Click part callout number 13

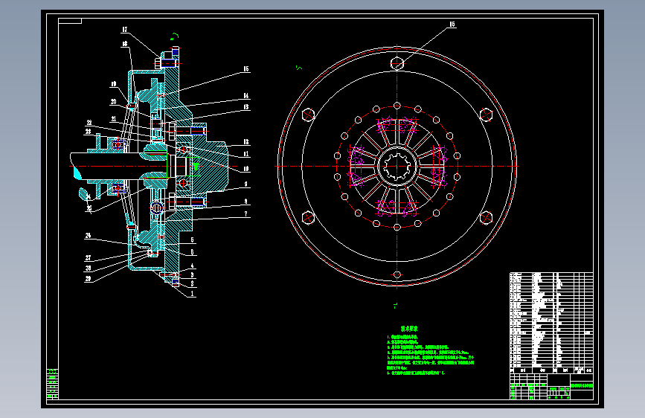(246, 107)
